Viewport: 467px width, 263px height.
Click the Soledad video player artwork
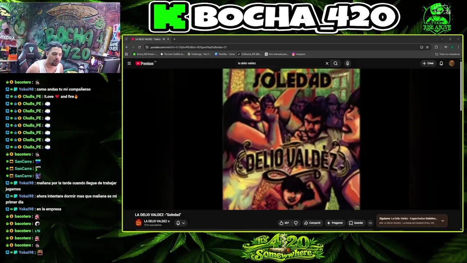(291, 139)
